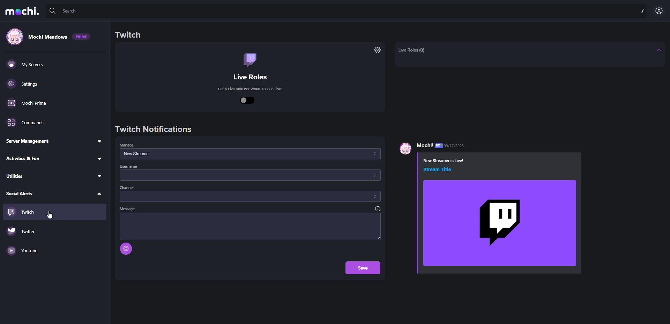The image size is (670, 324).
Task: Open the Username dropdown
Action: coord(250,175)
